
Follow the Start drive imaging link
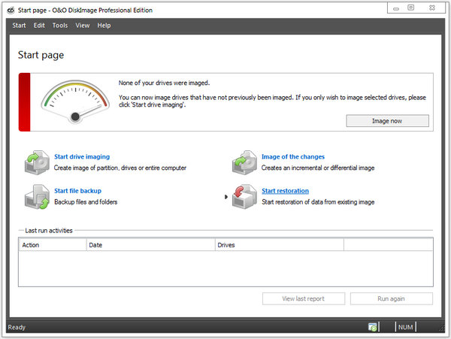pyautogui.click(x=82, y=157)
